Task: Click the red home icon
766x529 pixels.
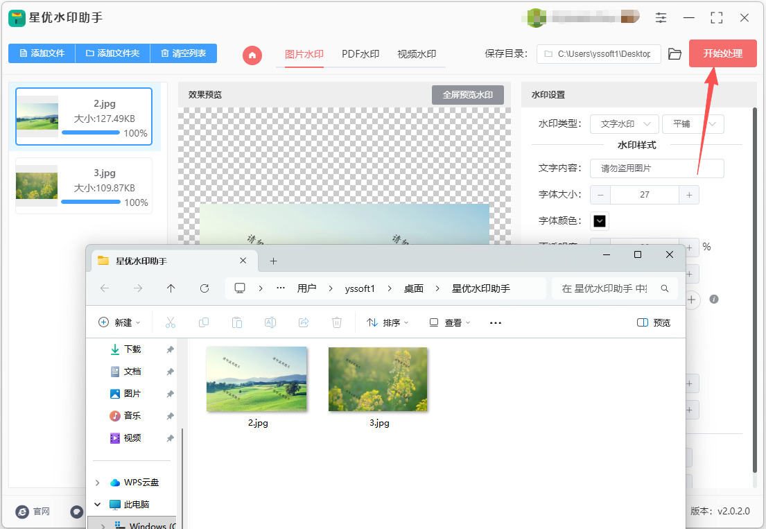Action: point(252,55)
